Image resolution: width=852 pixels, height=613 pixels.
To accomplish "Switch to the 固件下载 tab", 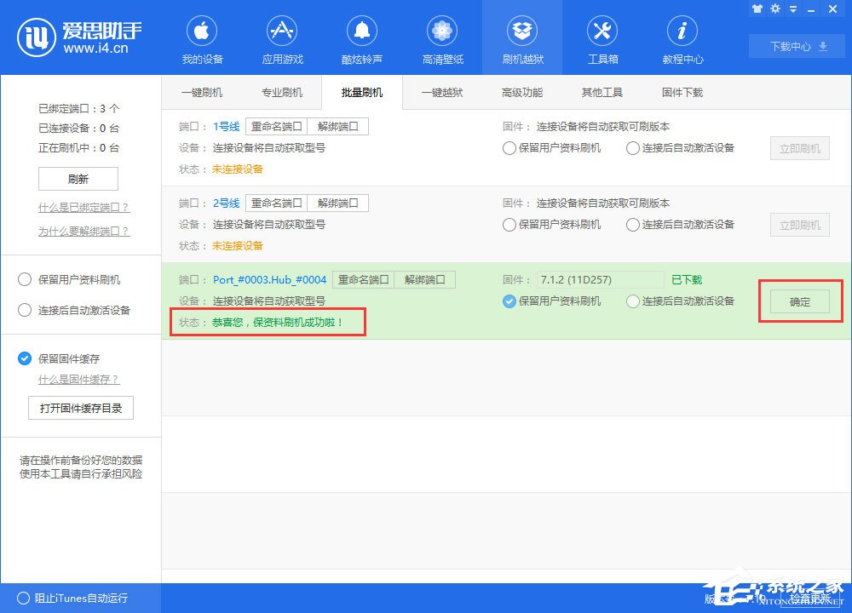I will [x=681, y=92].
